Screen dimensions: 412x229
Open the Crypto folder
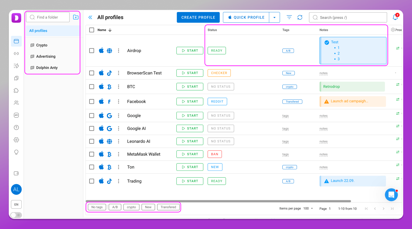42,45
